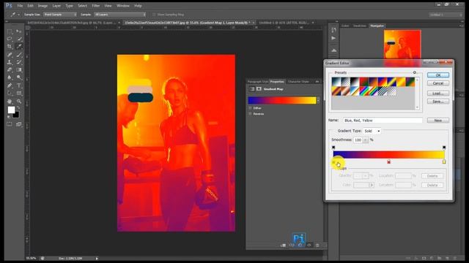This screenshot has width=469, height=263.
Task: Open the History collapsed panel icon
Action: (x=334, y=30)
